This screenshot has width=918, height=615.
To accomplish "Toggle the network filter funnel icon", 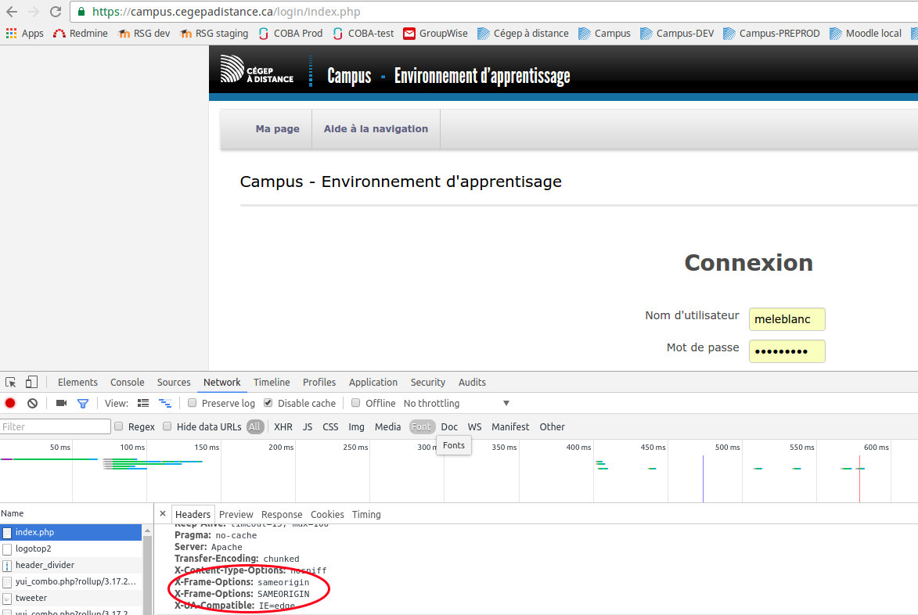I will point(83,403).
